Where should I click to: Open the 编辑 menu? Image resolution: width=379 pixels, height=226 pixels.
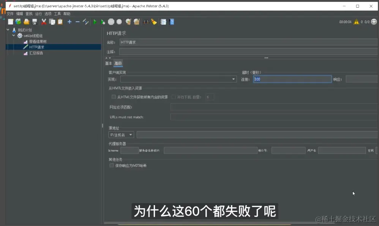20,14
